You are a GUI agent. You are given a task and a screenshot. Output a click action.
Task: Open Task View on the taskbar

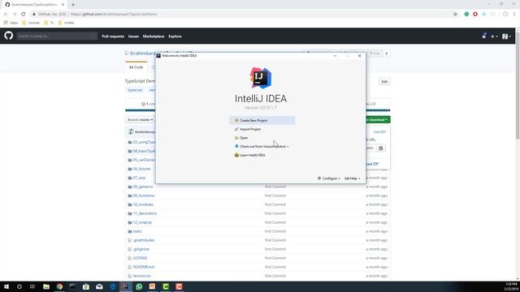coord(32,286)
